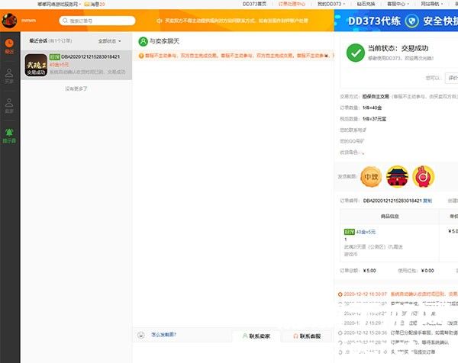The height and width of the screenshot is (363, 458).
Task: Open the 客服中心 dropdown in top bar
Action: point(397,4)
